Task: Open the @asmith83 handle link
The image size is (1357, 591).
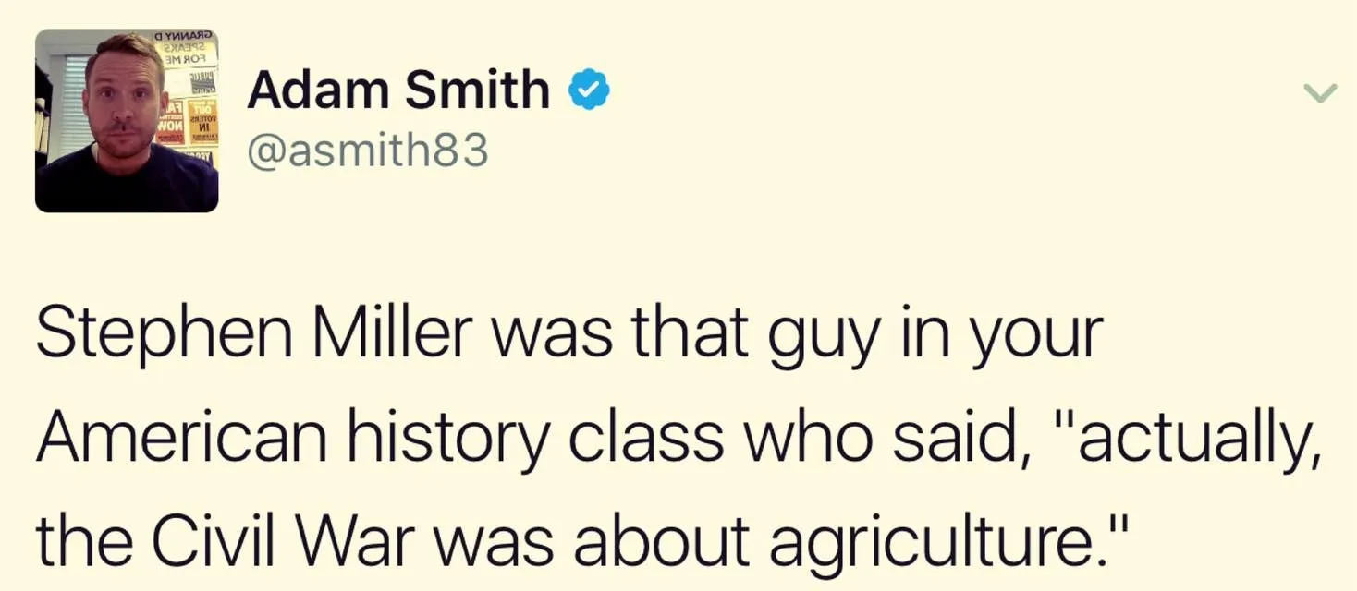Action: tap(367, 150)
